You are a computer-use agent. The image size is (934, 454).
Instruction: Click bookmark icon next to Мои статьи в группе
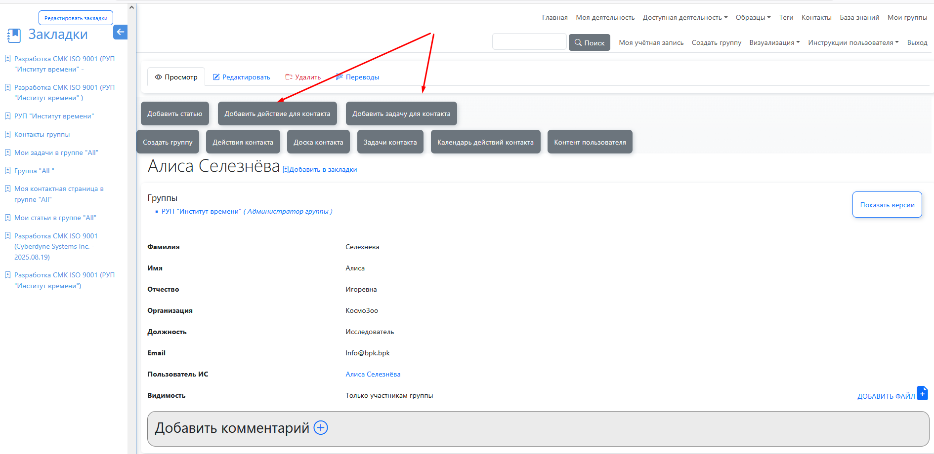point(7,218)
